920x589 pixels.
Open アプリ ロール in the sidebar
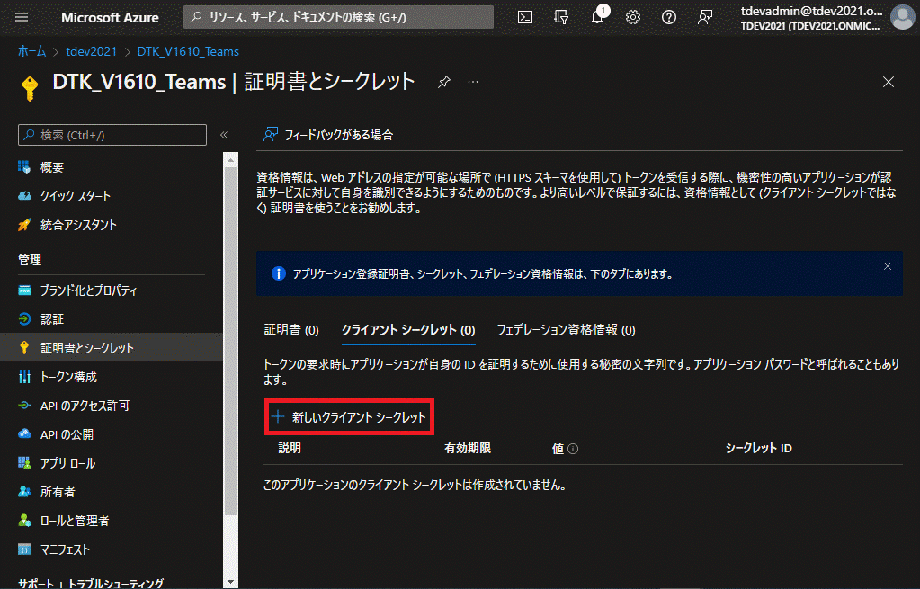coord(67,463)
